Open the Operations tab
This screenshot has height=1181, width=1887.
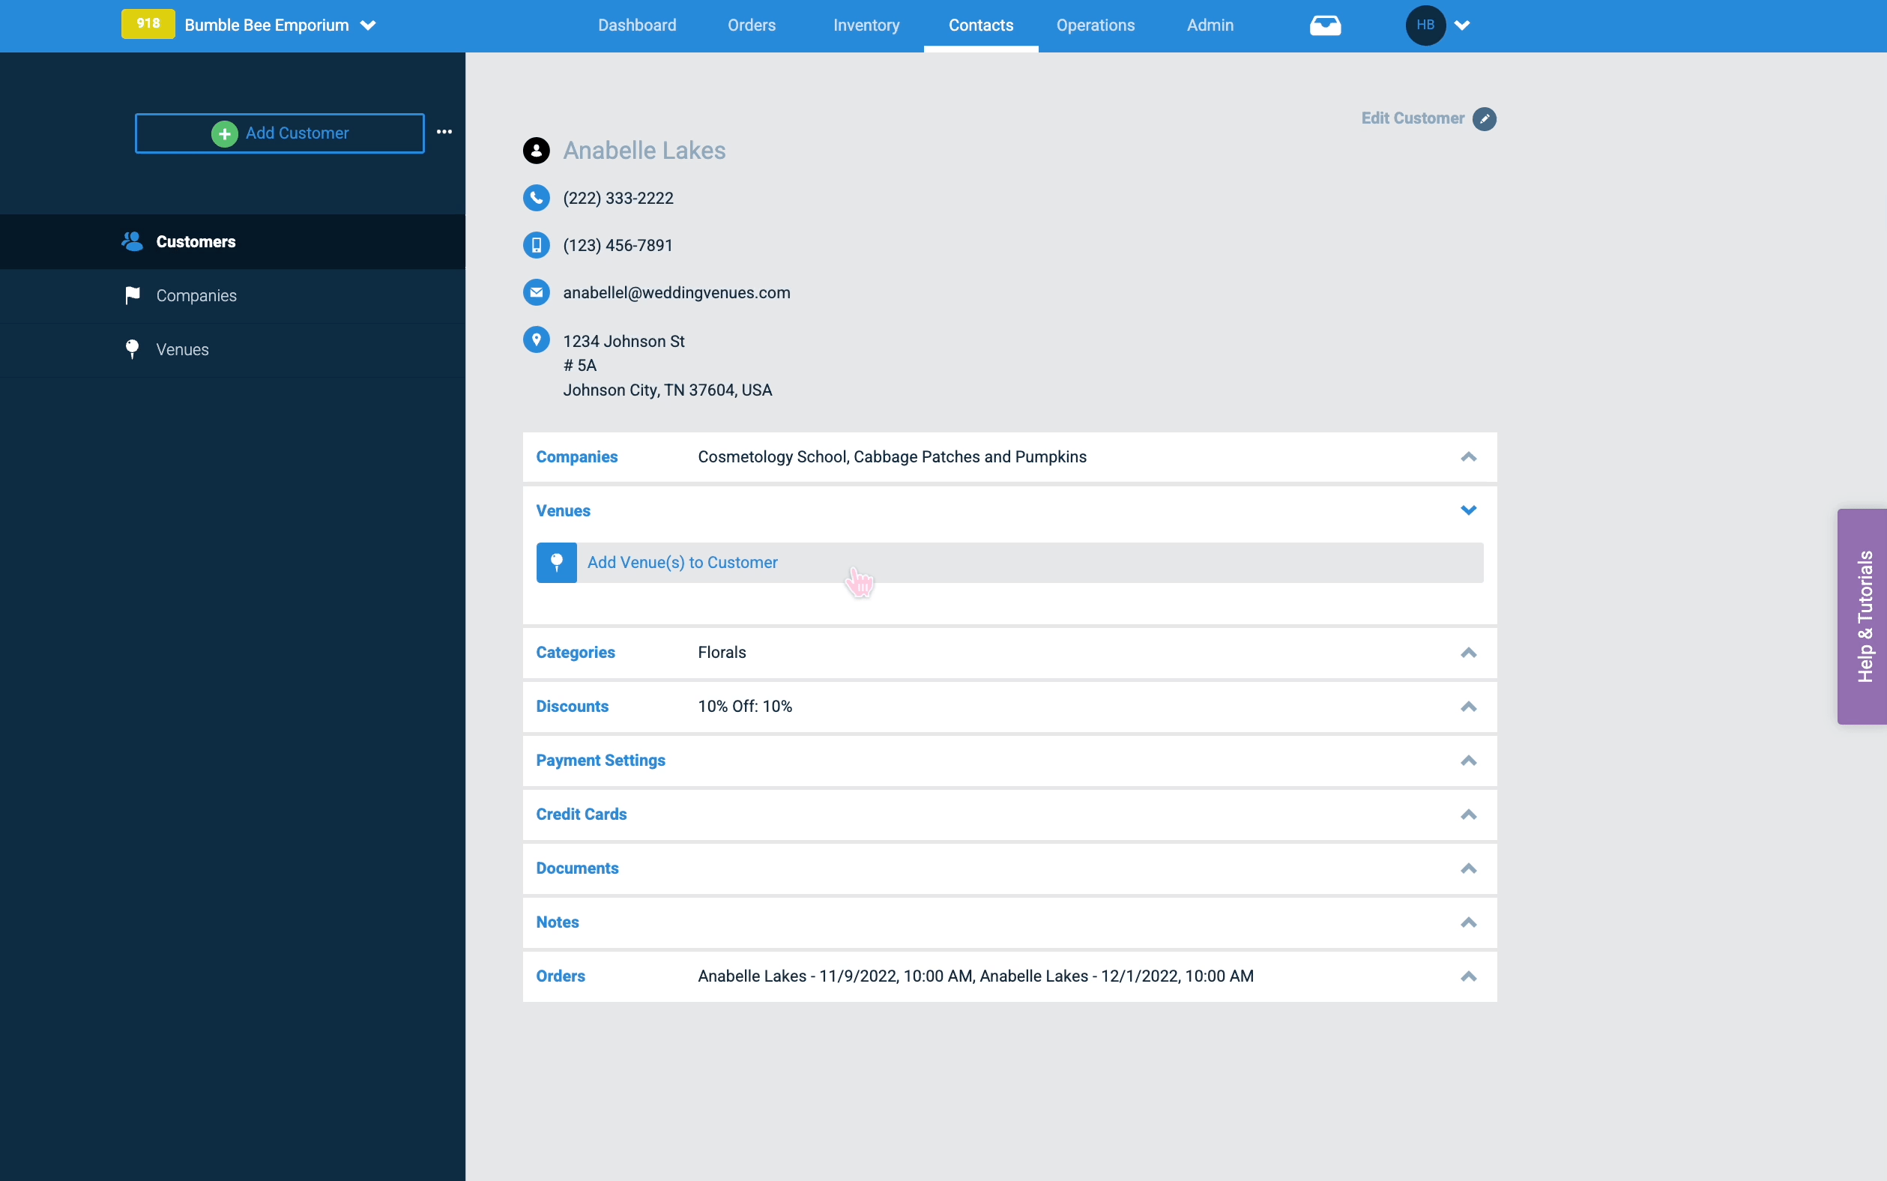(x=1095, y=25)
